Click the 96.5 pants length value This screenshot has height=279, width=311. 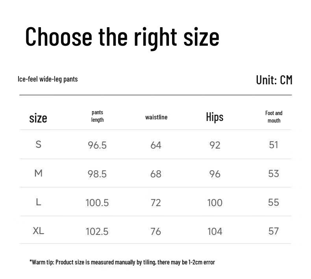[97, 145]
